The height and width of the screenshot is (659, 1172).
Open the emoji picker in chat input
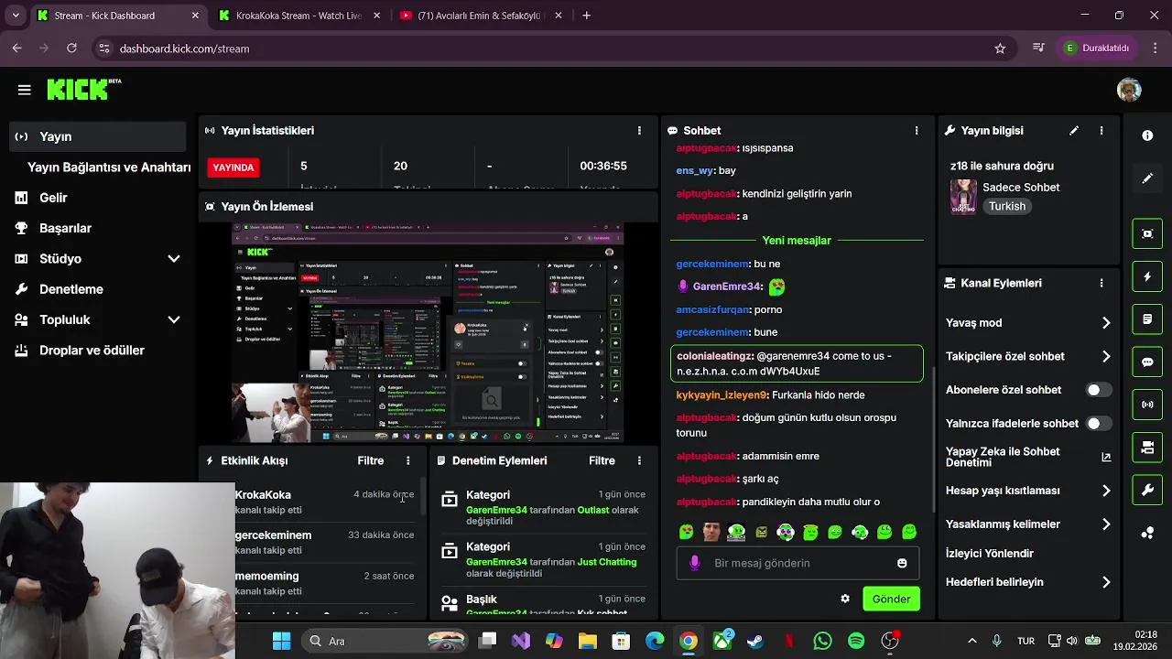point(902,564)
